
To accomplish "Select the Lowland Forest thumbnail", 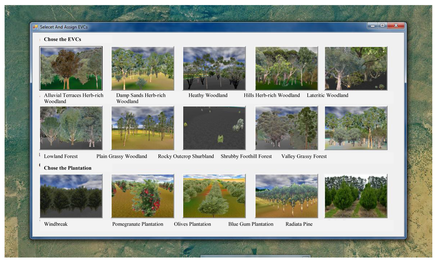I will (x=71, y=128).
